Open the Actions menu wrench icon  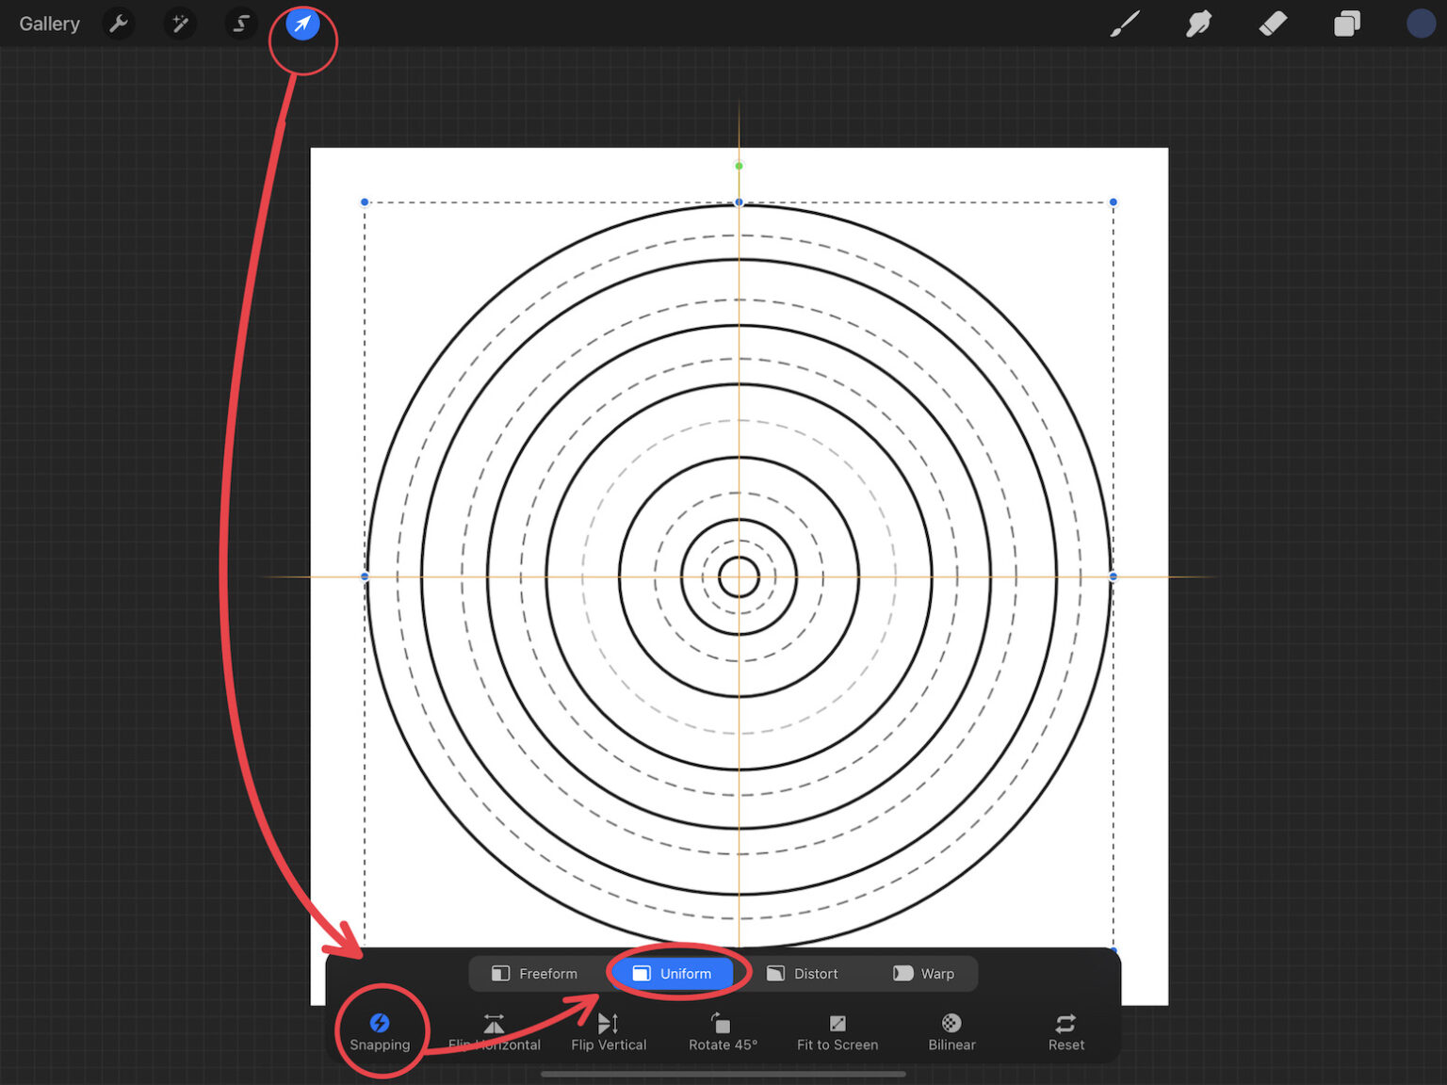point(119,24)
